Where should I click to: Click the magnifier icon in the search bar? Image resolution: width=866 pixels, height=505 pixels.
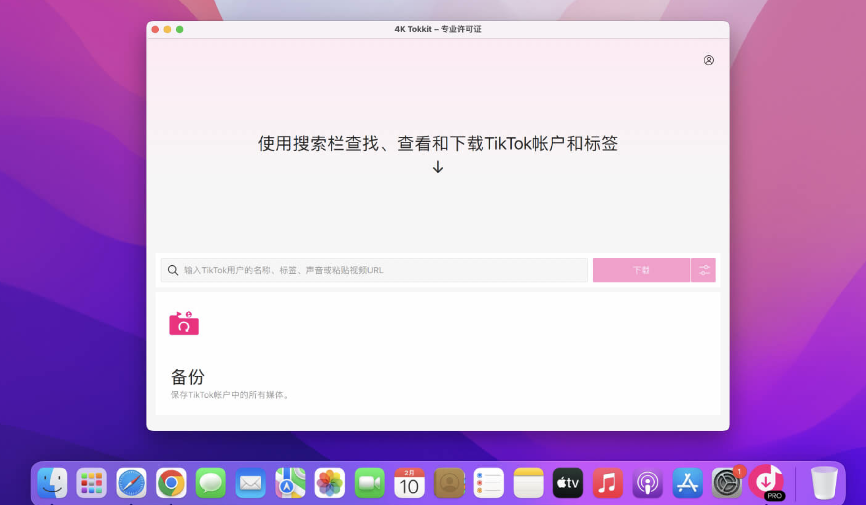(173, 270)
